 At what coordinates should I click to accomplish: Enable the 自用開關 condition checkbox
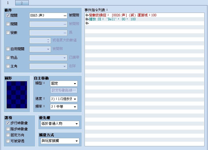(8, 49)
